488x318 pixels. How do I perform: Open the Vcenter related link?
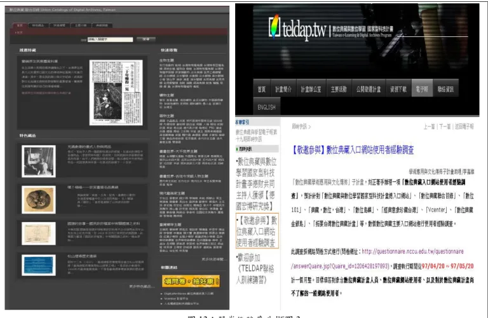[177, 298]
